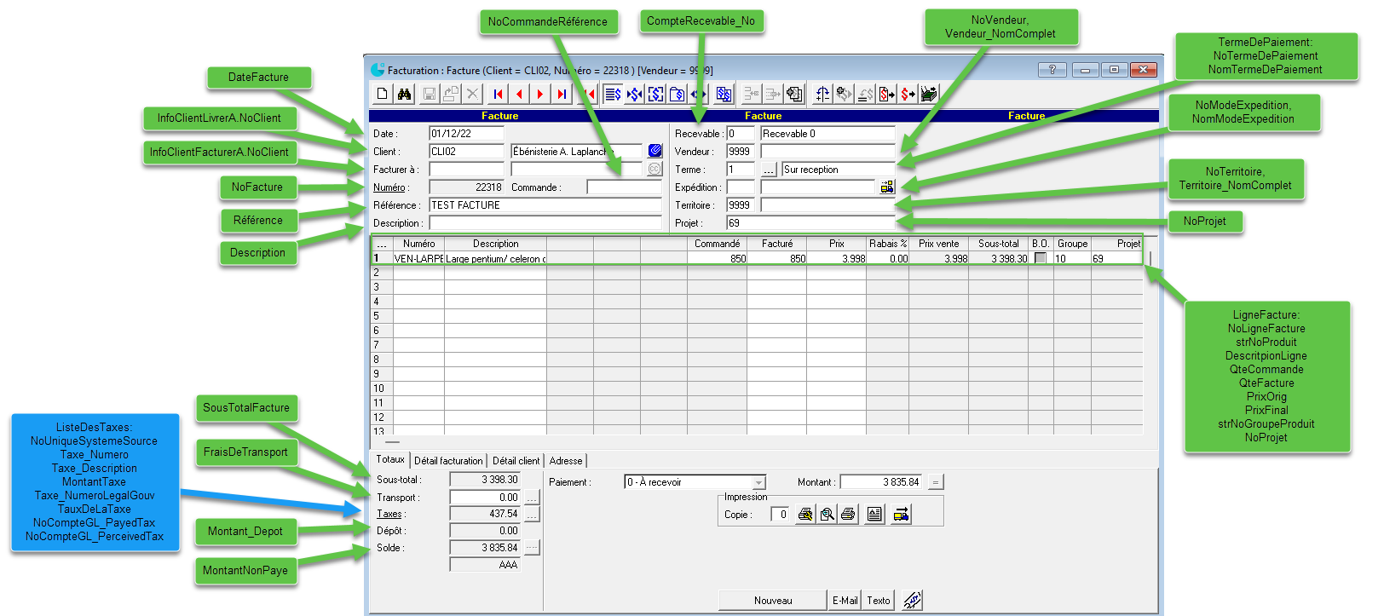1384x616 pixels.
Task: Open the Adresse tab
Action: [x=566, y=461]
